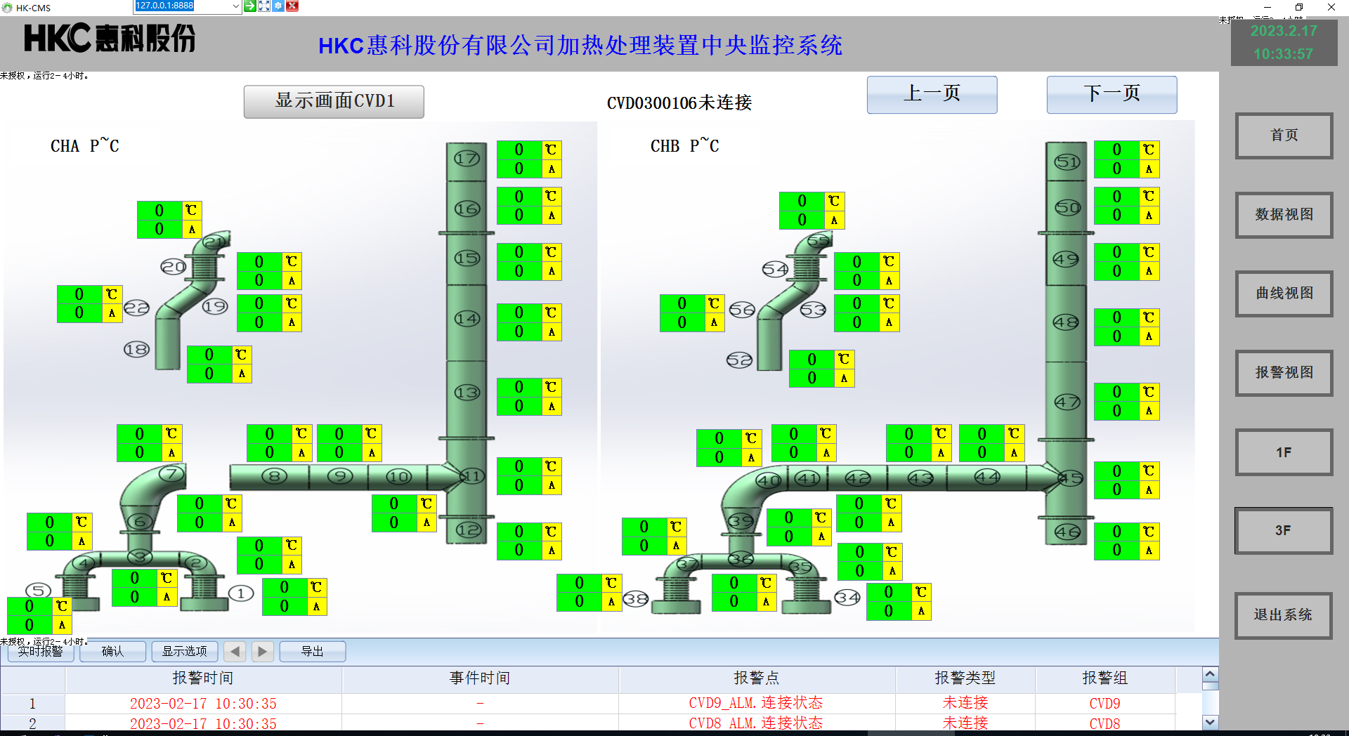Screen dimensions: 1349x736
Task: Click the red X disconnect icon
Action: point(292,6)
